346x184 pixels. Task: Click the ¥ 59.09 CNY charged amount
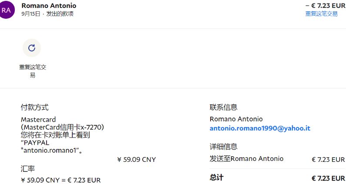tap(136, 160)
